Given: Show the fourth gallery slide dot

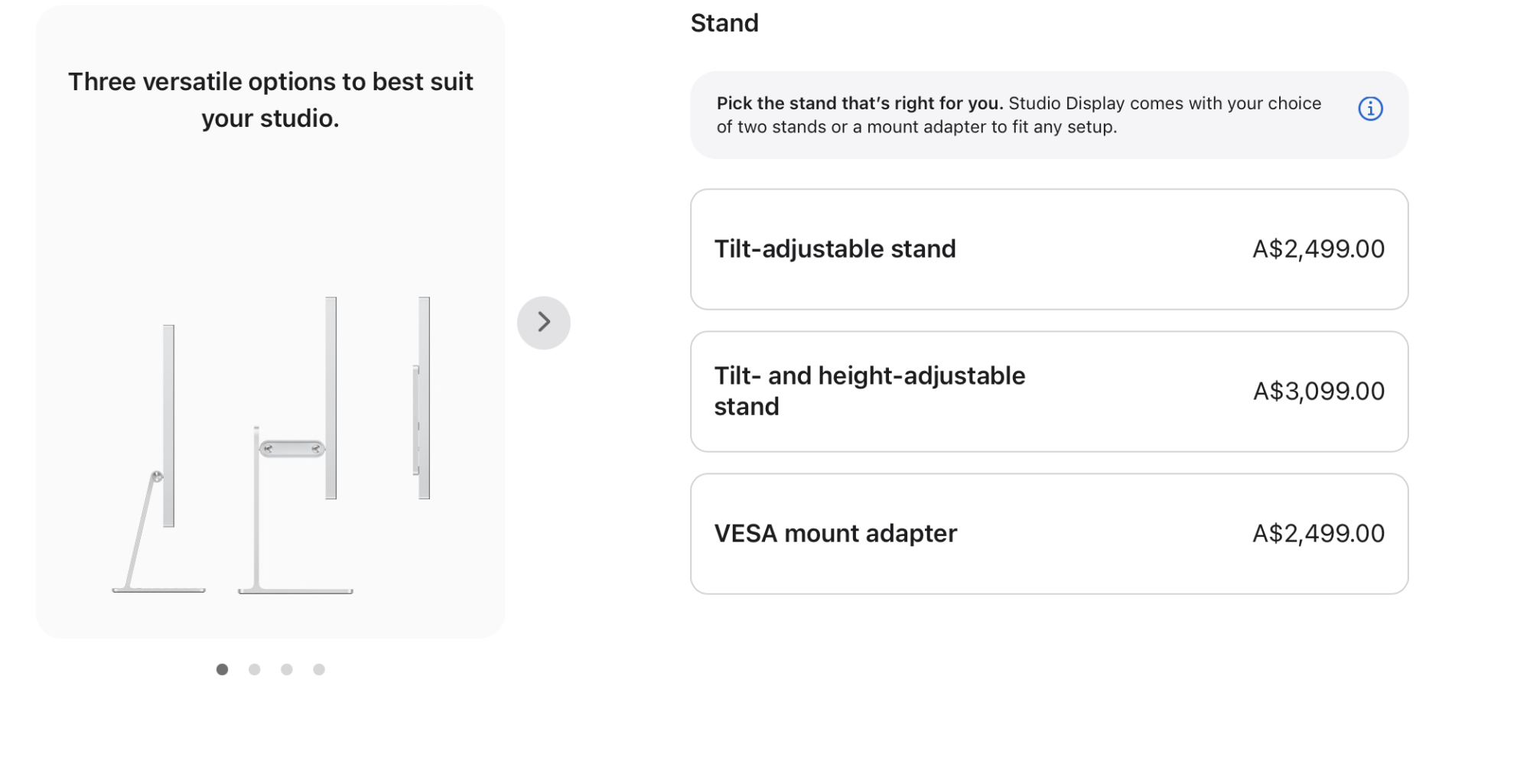Looking at the screenshot, I should click(x=319, y=669).
